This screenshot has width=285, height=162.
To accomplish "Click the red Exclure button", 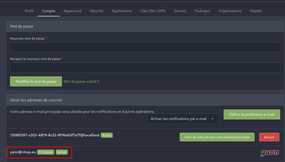I will (269, 137).
